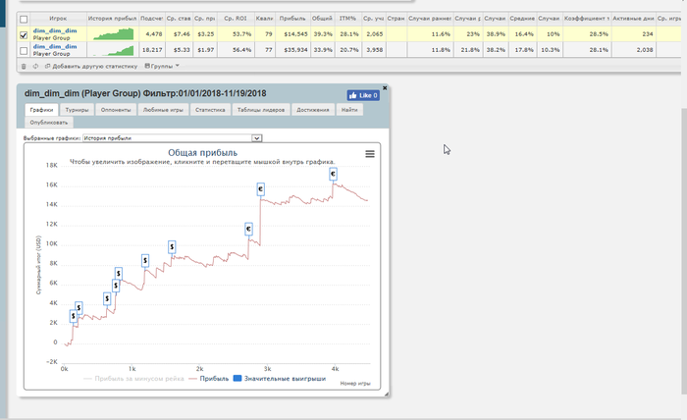The width and height of the screenshot is (687, 420).
Task: Click the 'Случаи ранних' column header
Action: (430, 19)
